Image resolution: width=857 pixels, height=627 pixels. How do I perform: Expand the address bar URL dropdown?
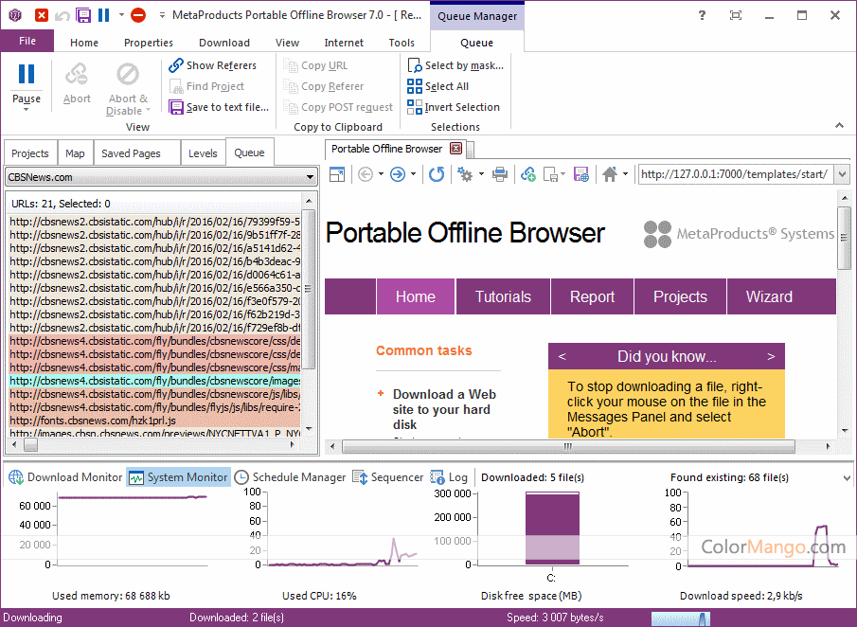pyautogui.click(x=842, y=174)
